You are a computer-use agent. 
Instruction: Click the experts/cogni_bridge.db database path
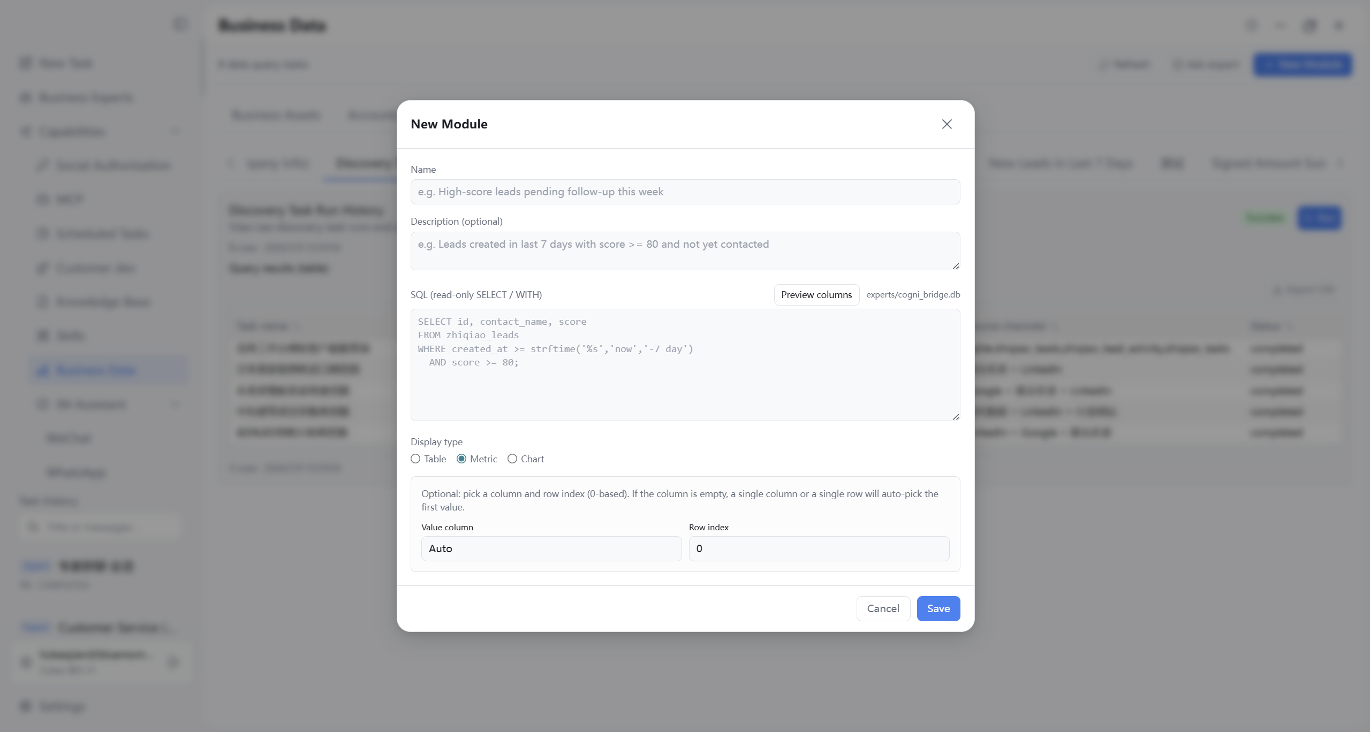[x=913, y=295]
